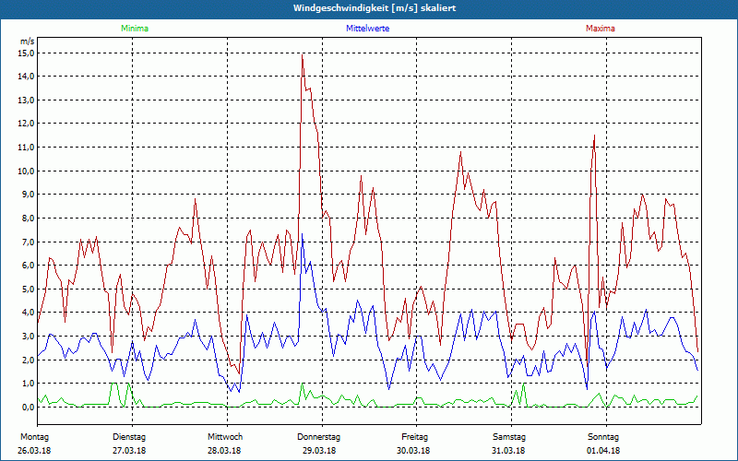Click the Sonntag day label
The width and height of the screenshot is (738, 461).
click(603, 437)
